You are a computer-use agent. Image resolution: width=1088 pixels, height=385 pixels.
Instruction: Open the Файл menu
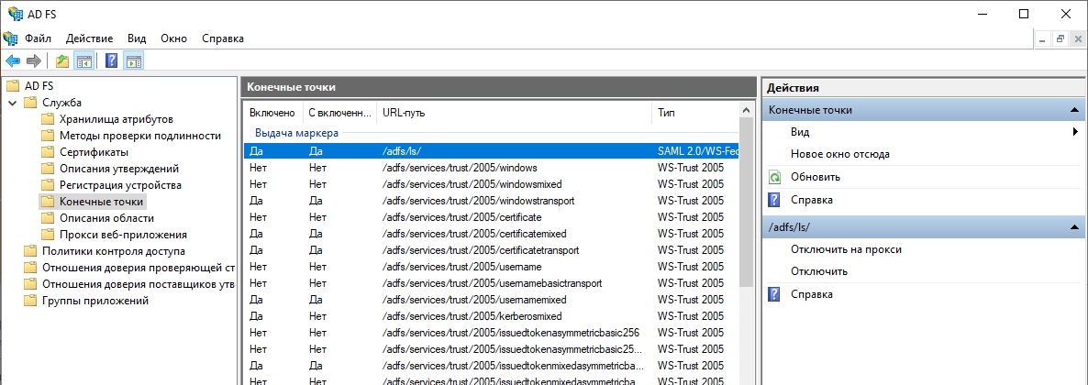pos(38,38)
